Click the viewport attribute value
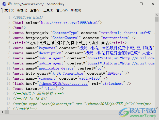Viewport: 159px width, 120px height. click(x=47, y=78)
